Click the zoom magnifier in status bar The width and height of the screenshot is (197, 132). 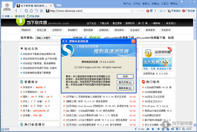point(184,129)
